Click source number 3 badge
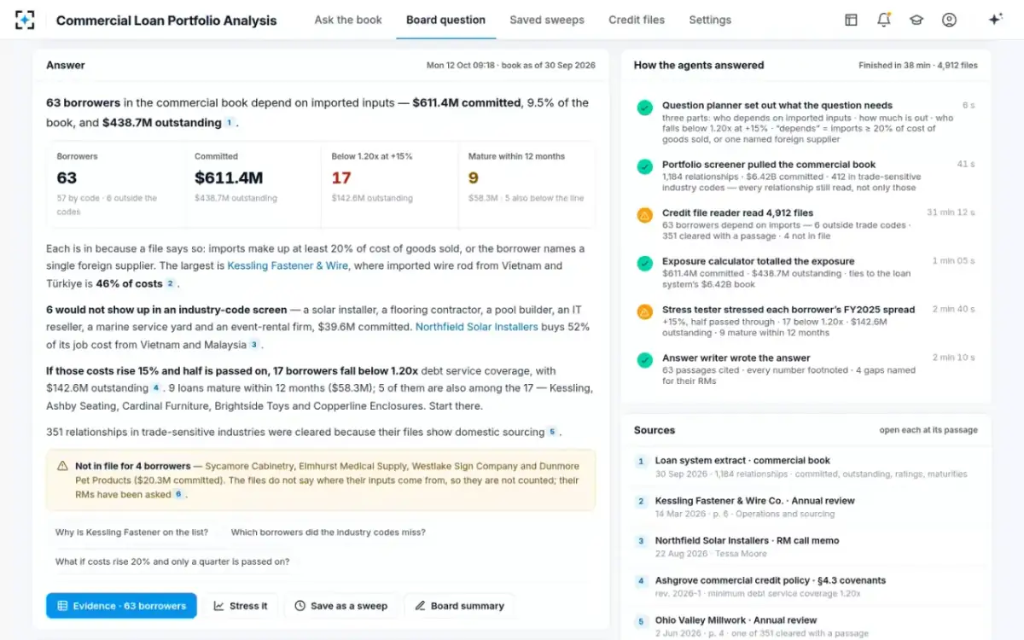This screenshot has height=640, width=1024. pos(641,541)
